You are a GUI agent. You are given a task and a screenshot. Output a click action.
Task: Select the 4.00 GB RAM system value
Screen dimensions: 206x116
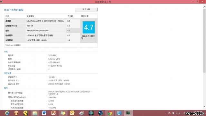[54, 62]
